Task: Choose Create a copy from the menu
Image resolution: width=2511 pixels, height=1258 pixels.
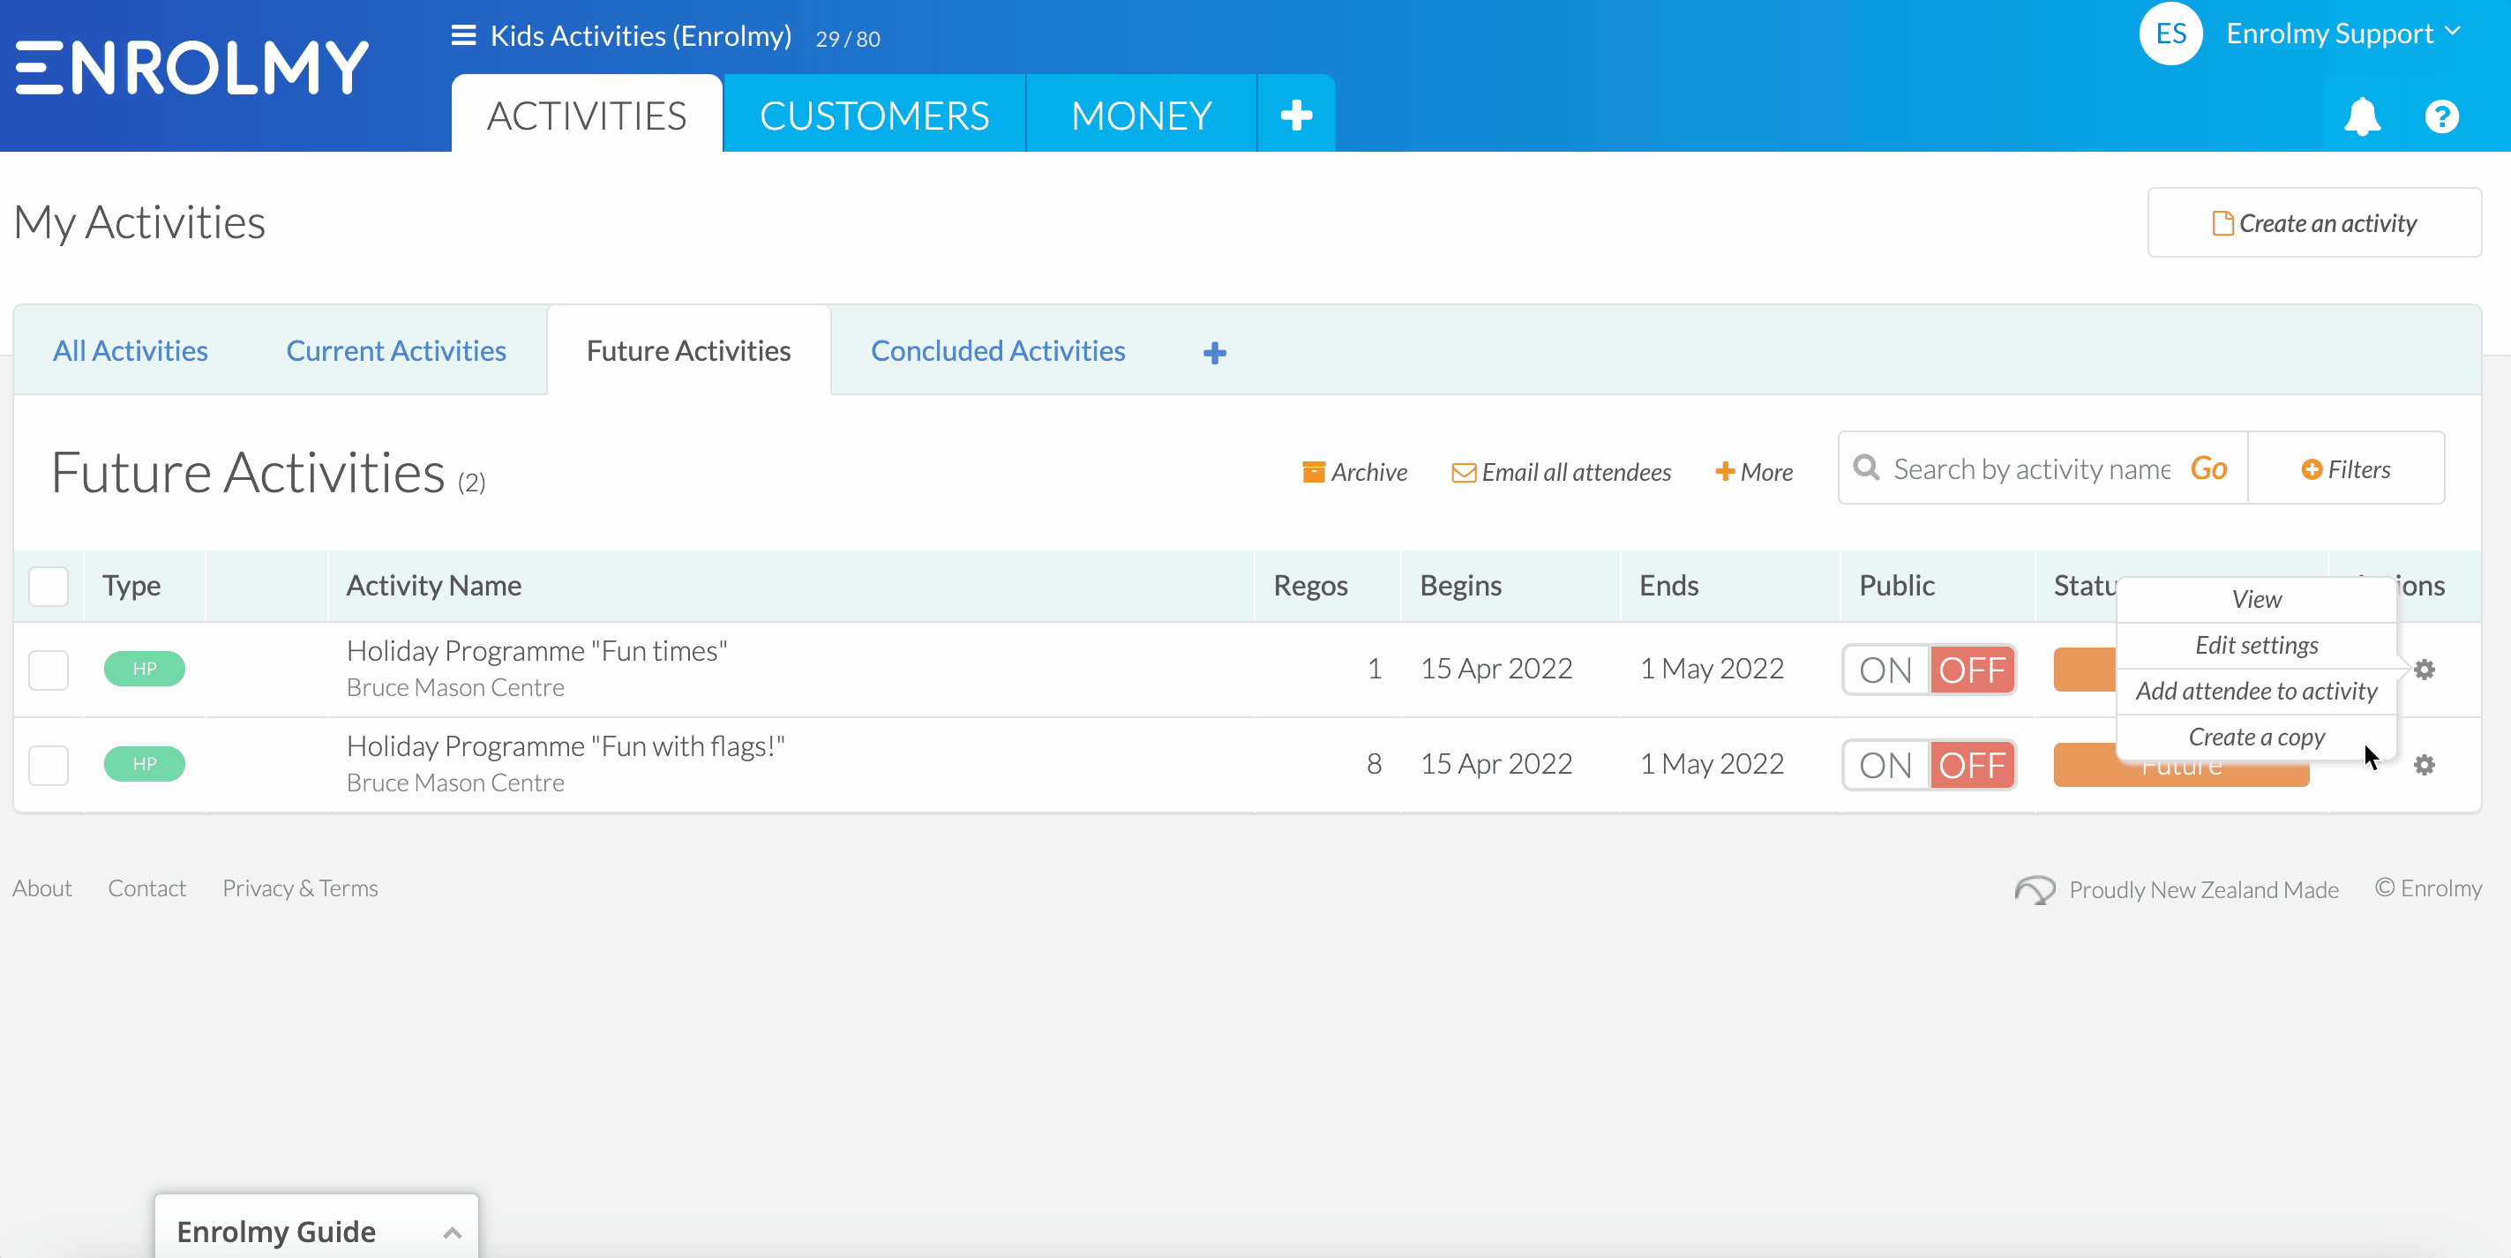Action: coord(2256,737)
